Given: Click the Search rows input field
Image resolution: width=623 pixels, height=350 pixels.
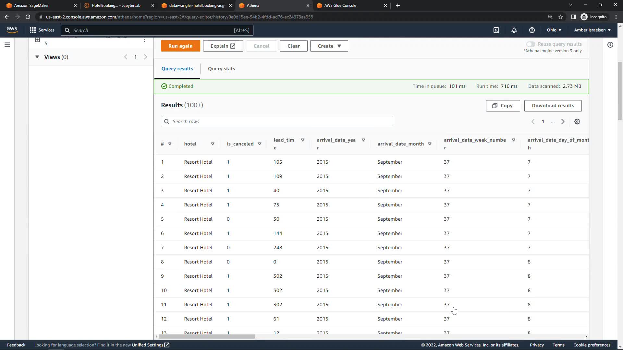Looking at the screenshot, I should [276, 122].
